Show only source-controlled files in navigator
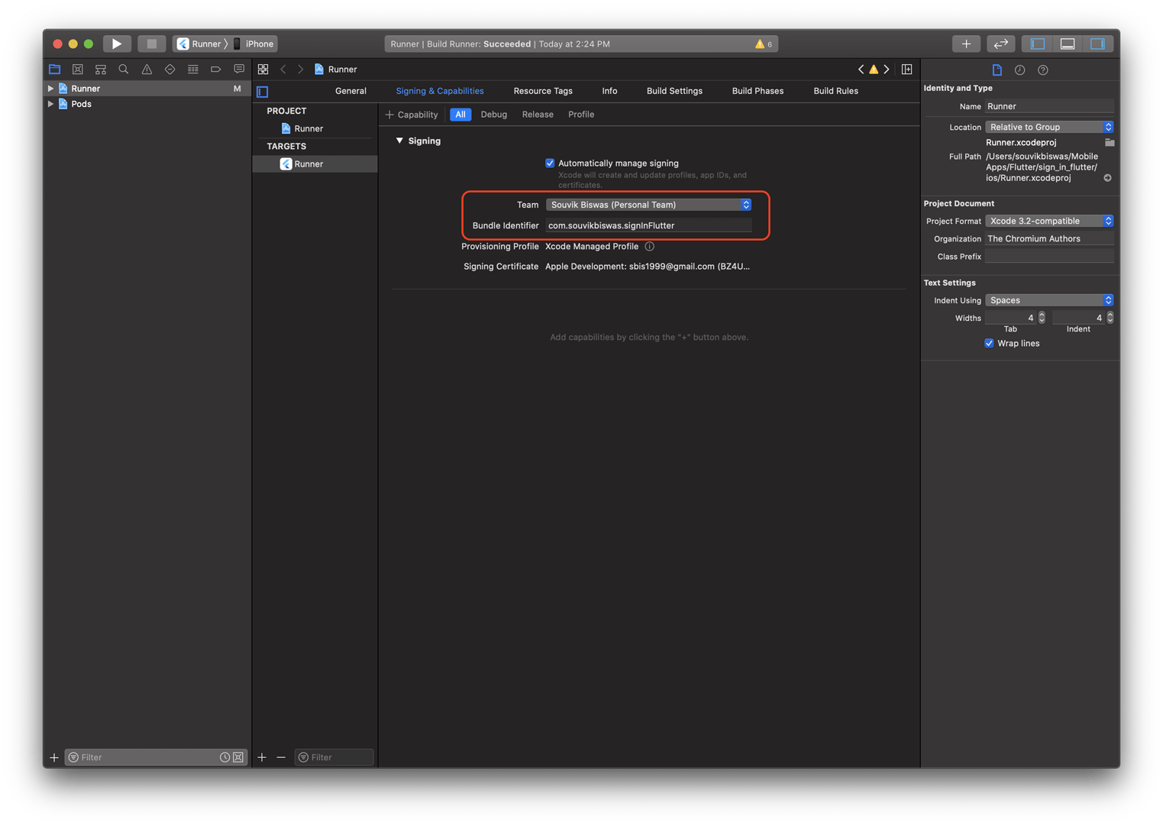The image size is (1163, 825). point(238,758)
